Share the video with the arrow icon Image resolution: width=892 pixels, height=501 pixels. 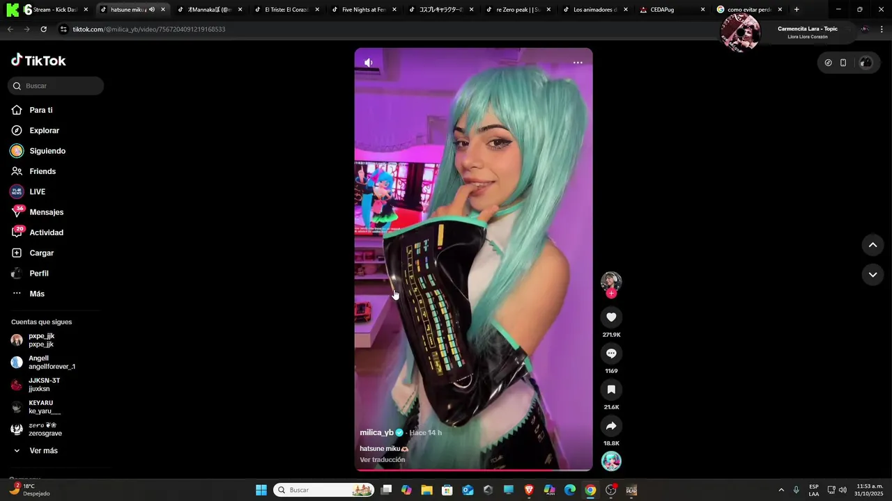point(611,426)
